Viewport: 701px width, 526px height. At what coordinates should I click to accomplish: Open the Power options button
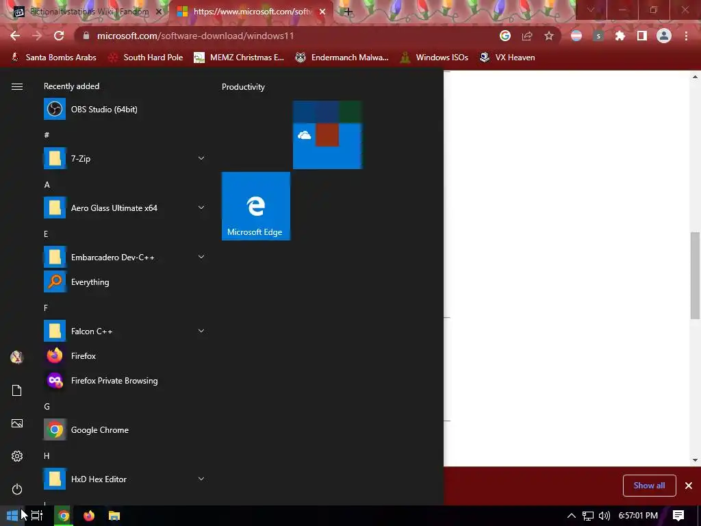pos(17,489)
